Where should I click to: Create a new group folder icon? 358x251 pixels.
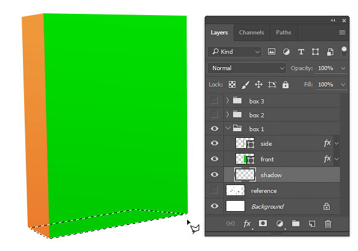coord(296,223)
